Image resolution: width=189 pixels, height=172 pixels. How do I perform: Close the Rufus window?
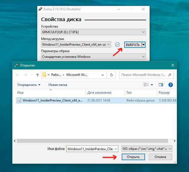pyautogui.click(x=143, y=9)
